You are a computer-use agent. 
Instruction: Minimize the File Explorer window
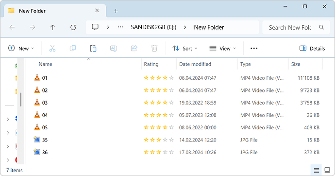[x=285, y=6]
